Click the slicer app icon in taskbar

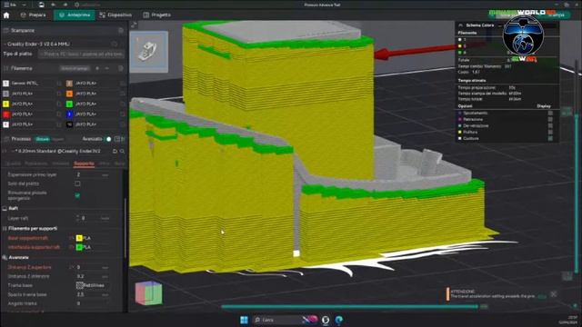[326, 320]
